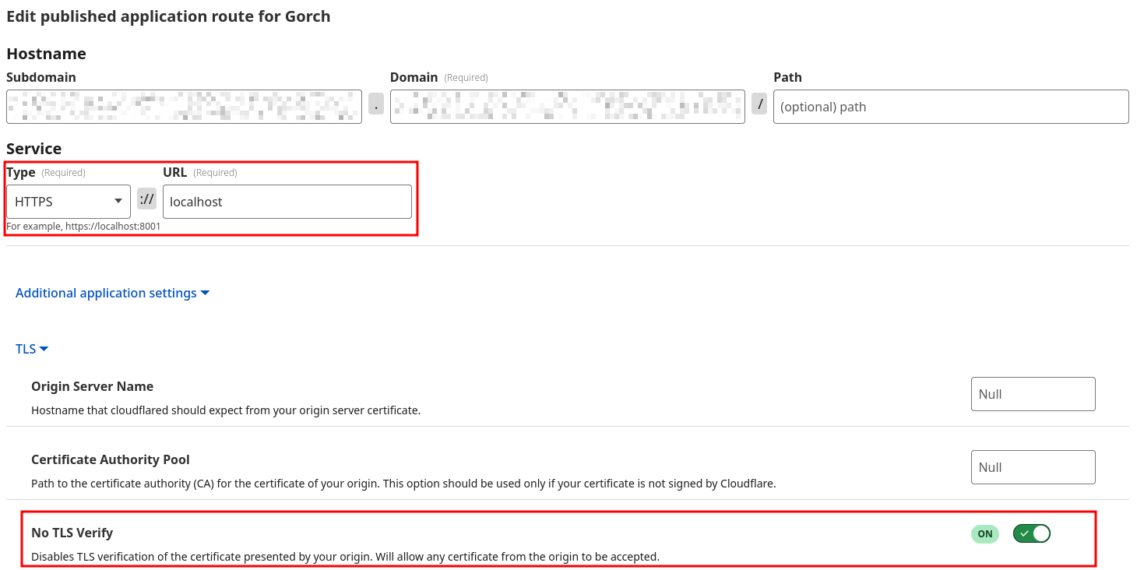The height and width of the screenshot is (570, 1137).
Task: Select the Service section header
Action: 34,148
